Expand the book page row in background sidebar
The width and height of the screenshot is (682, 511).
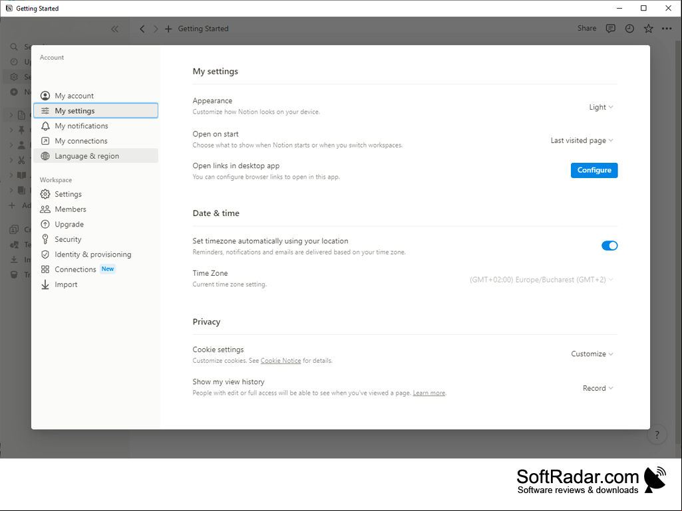[11, 175]
